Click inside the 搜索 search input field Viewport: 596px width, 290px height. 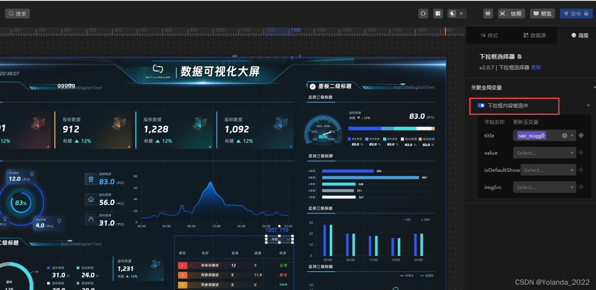[20, 13]
